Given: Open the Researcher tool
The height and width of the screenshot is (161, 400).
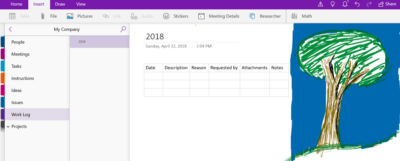Looking at the screenshot, I should click(252, 16).
